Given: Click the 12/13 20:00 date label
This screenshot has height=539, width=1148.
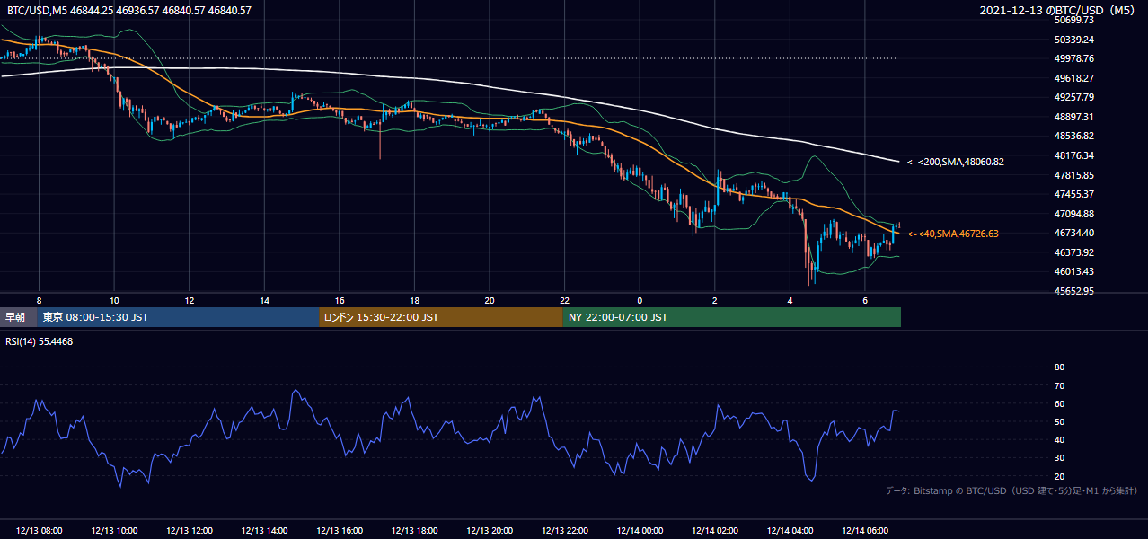Looking at the screenshot, I should point(489,531).
